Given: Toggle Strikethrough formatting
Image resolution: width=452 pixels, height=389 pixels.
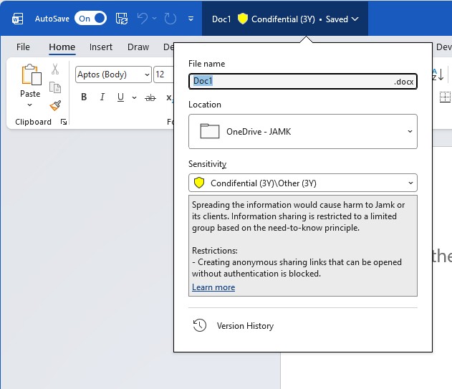Looking at the screenshot, I should [x=150, y=97].
